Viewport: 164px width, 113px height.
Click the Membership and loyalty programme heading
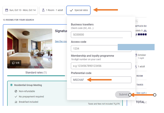tap(93, 56)
